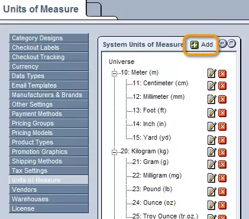Delete the 14: Inch (in) unit
Viewport: 249px width, 219px height.
(x=222, y=127)
